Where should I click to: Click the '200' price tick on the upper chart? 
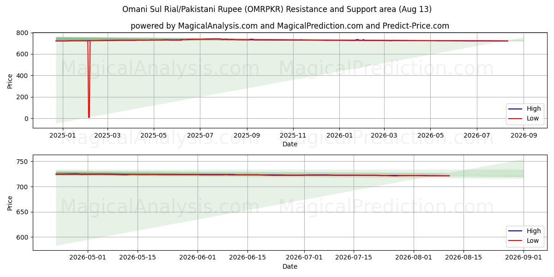pyautogui.click(x=23, y=97)
